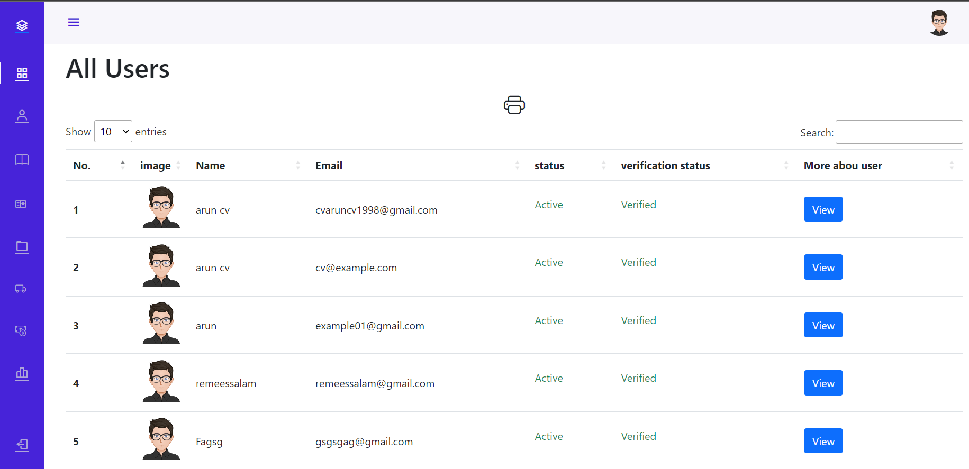Open the money payment icon in sidebar
The width and height of the screenshot is (969, 469).
pos(21,331)
